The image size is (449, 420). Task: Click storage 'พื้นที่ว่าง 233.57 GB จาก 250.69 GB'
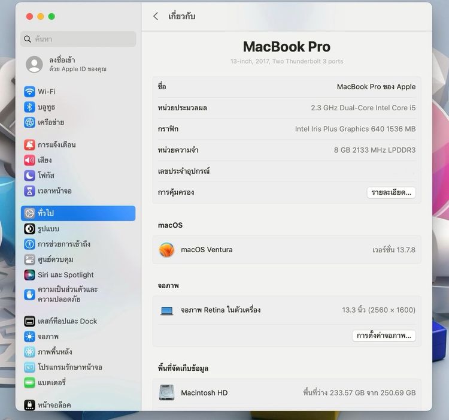pos(359,392)
